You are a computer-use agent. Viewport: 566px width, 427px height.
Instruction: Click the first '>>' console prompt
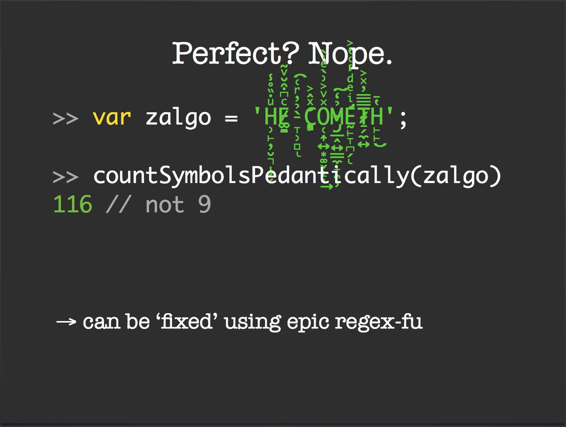click(66, 118)
